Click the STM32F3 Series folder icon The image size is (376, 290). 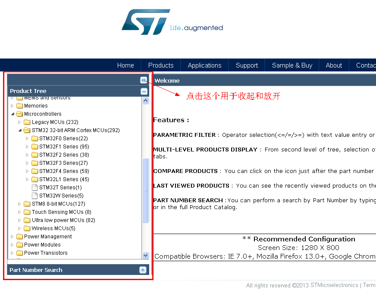point(35,163)
